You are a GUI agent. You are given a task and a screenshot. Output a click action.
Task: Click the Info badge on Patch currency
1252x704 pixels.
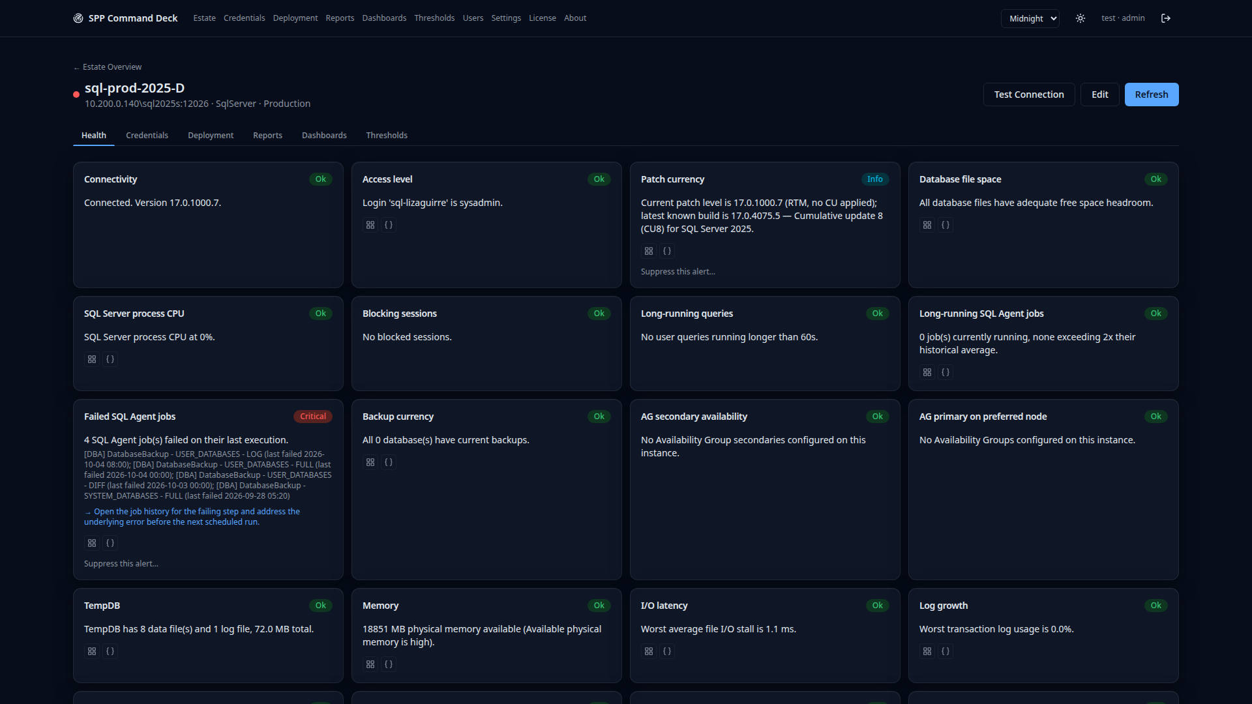875,179
